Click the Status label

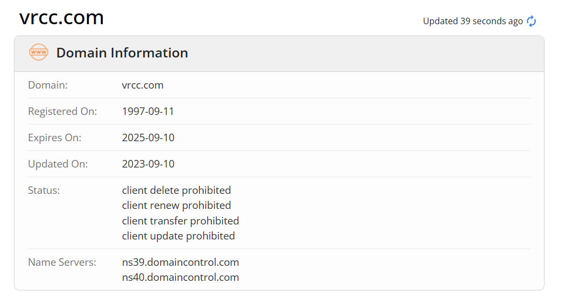coord(44,190)
